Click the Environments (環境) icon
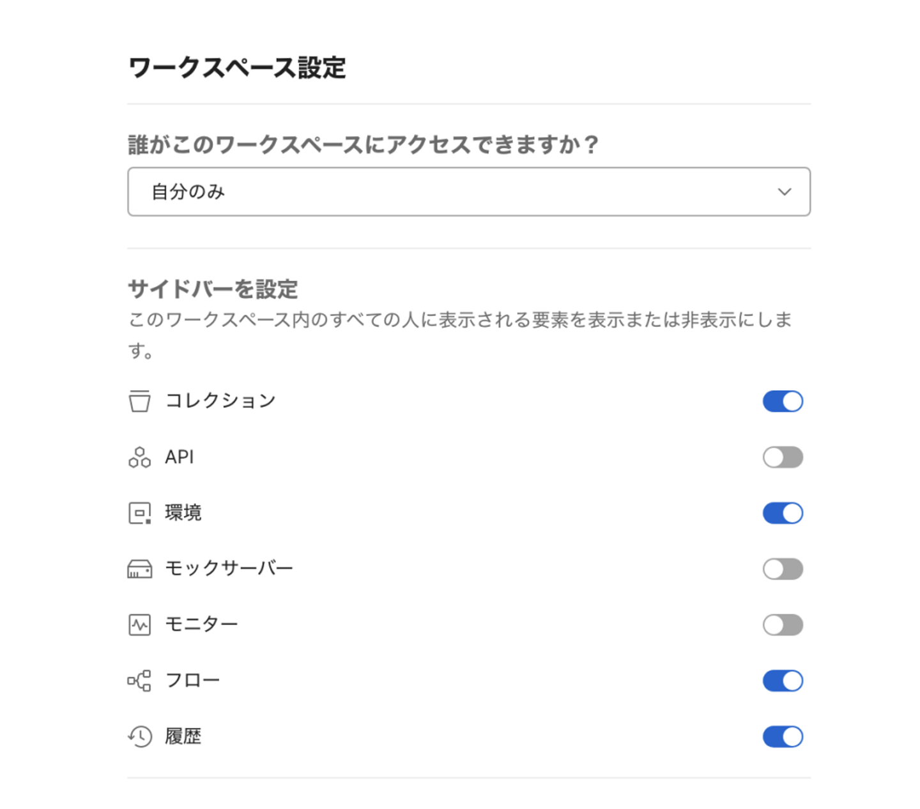 [x=139, y=513]
